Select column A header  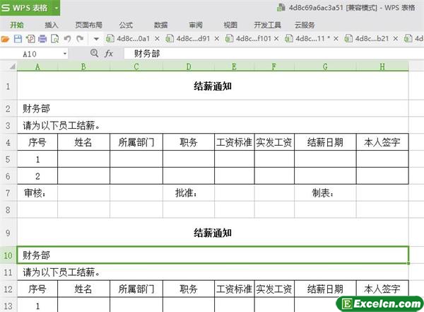[x=37, y=67]
